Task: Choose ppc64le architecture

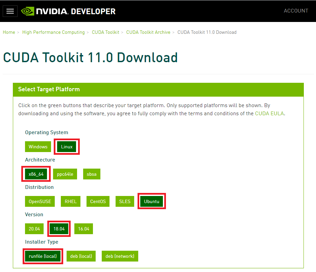Action: click(65, 174)
